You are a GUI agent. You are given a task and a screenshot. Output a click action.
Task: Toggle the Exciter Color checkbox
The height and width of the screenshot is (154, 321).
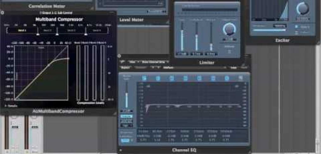coord(296,32)
